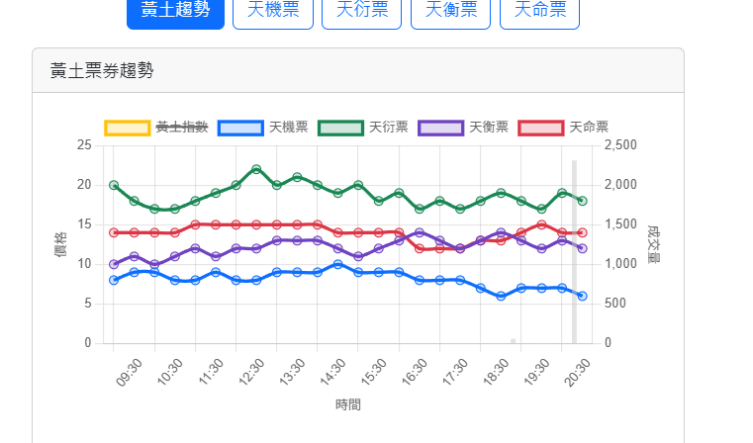This screenshot has width=753, height=443.
Task: Click the 黃土票券趨勢 card header
Action: point(357,70)
